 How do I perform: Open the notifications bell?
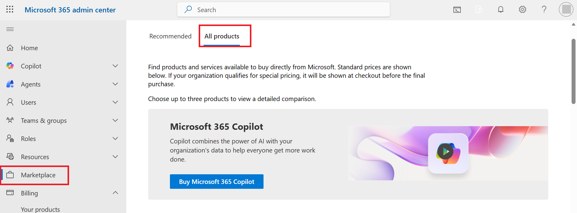point(501,10)
